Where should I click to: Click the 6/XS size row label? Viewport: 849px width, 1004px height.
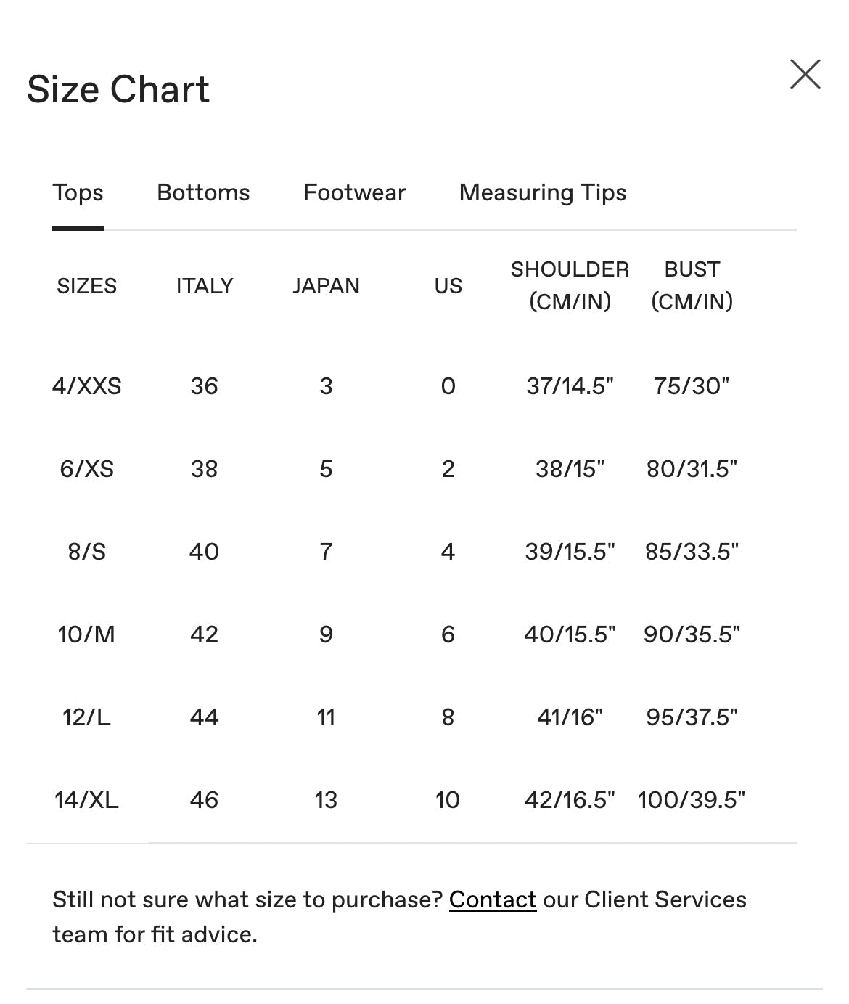click(86, 468)
